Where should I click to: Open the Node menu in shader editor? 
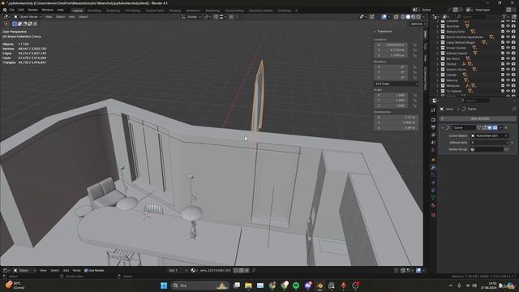(76, 270)
